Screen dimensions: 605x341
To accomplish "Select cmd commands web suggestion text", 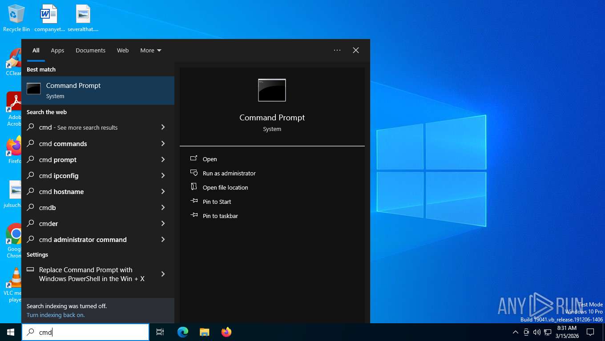I will coord(63,144).
